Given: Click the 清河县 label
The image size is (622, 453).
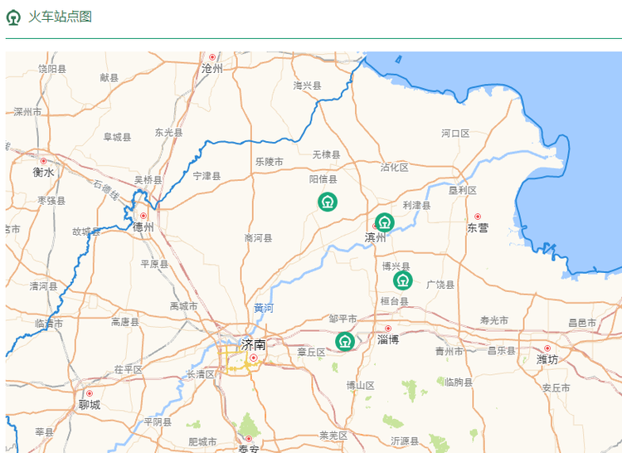Looking at the screenshot, I should point(43,286).
